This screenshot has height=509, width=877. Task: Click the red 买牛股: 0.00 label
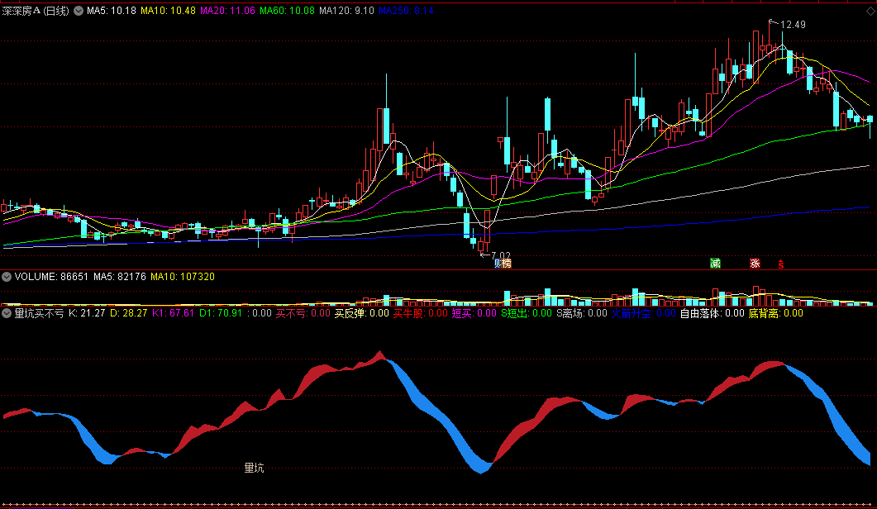click(421, 313)
